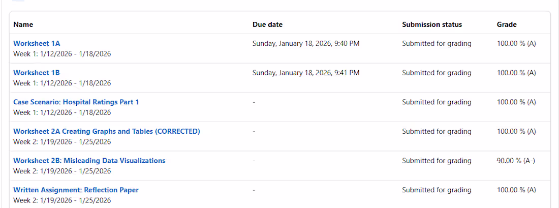
Task: Click the Reflection Paper's submission status text
Action: (x=437, y=190)
